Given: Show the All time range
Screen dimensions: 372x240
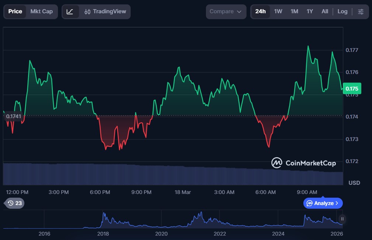Looking at the screenshot, I should click(325, 11).
